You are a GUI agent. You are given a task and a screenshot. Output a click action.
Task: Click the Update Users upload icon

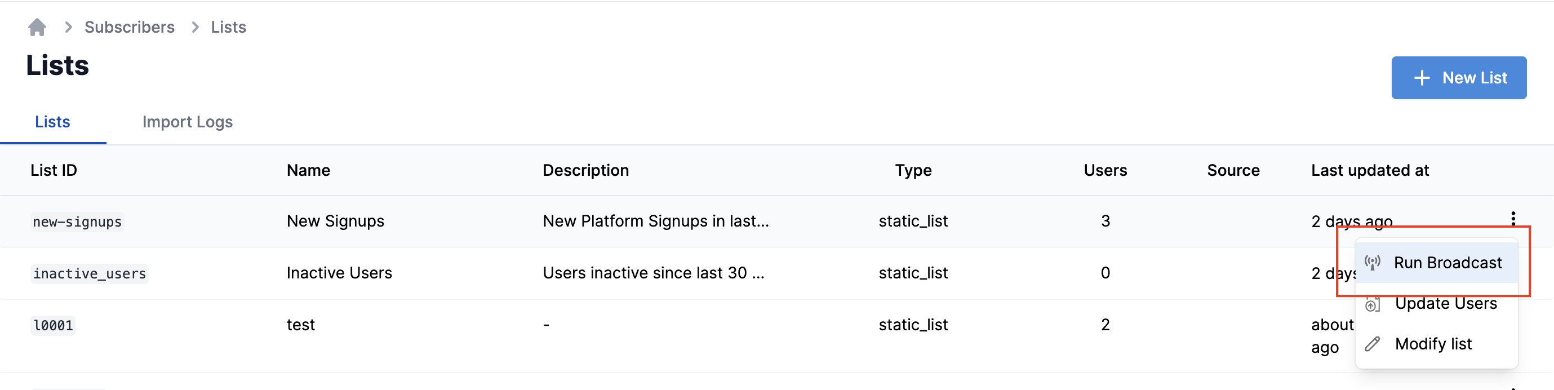click(1372, 304)
